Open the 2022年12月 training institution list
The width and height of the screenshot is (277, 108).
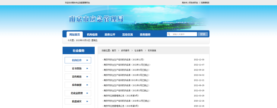[x=124, y=60]
